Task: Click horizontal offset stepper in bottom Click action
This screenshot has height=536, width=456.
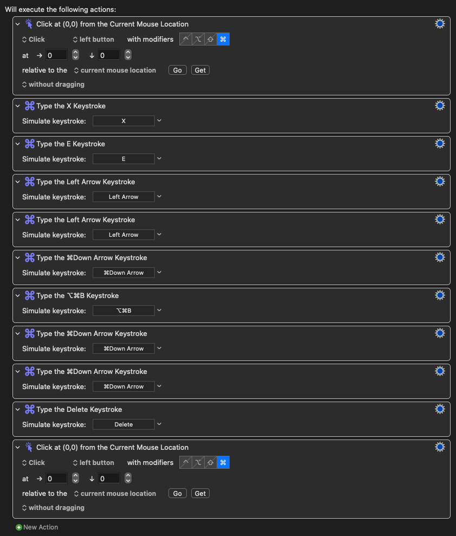Action: (x=75, y=478)
